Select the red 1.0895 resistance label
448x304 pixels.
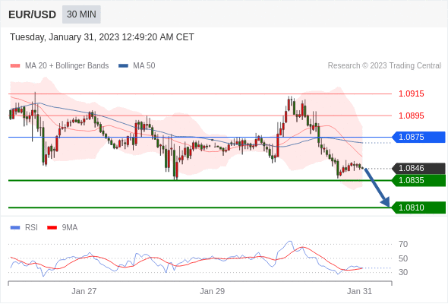pos(411,116)
